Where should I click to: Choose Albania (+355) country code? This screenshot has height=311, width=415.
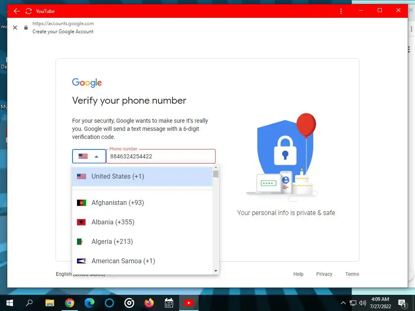click(142, 222)
